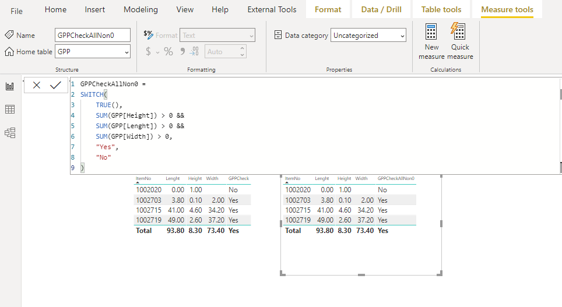Image resolution: width=562 pixels, height=307 pixels.
Task: Click SWITCH( in the formula editor
Action: [93, 94]
